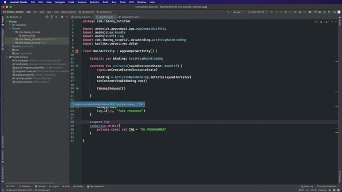The width and height of the screenshot is (342, 192).
Task: Open the Refactor menu
Action: (x=95, y=2)
